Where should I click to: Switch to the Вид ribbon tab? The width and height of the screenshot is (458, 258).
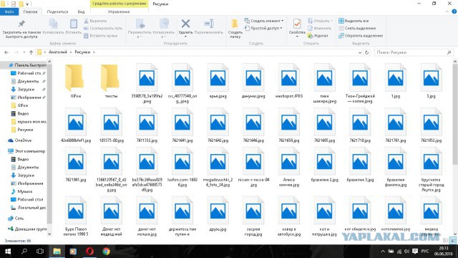click(x=81, y=11)
